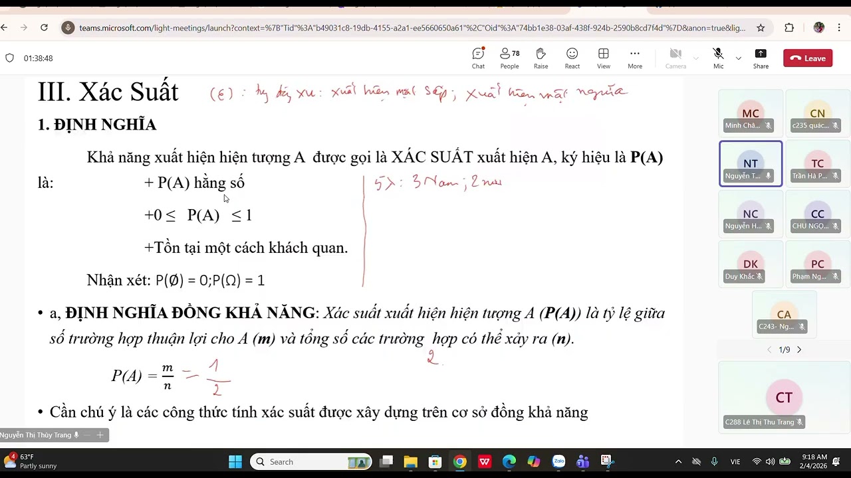Open the React emoji options
The height and width of the screenshot is (478, 851).
(x=572, y=58)
